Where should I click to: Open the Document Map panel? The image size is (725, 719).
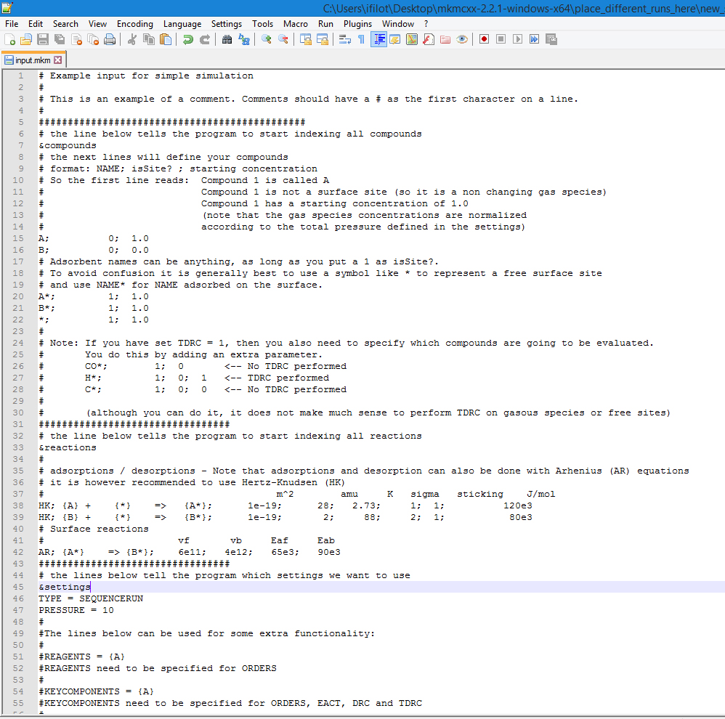click(412, 39)
